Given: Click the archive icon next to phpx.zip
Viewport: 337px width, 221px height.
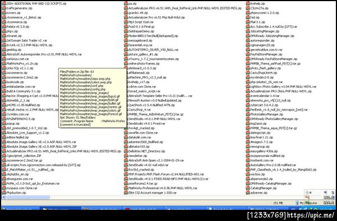Looking at the screenshot, I should 4,31.
